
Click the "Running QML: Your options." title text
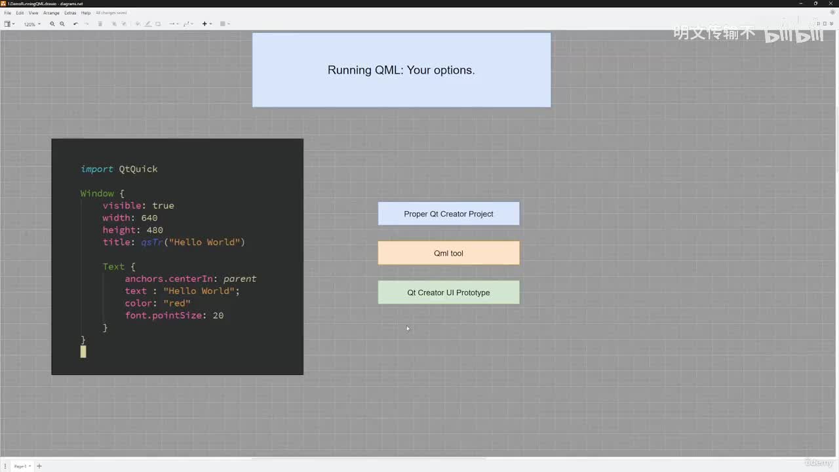click(401, 70)
